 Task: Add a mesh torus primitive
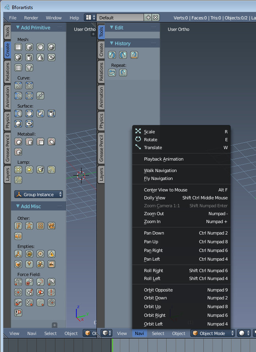pyautogui.click(x=51, y=57)
